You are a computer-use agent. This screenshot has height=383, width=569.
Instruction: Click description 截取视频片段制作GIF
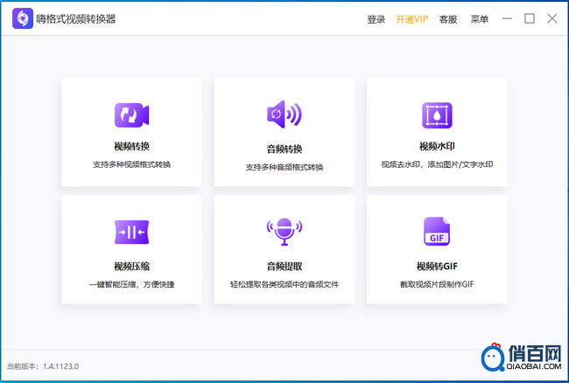(x=437, y=284)
